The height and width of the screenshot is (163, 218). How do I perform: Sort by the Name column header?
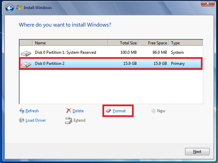[70, 43]
